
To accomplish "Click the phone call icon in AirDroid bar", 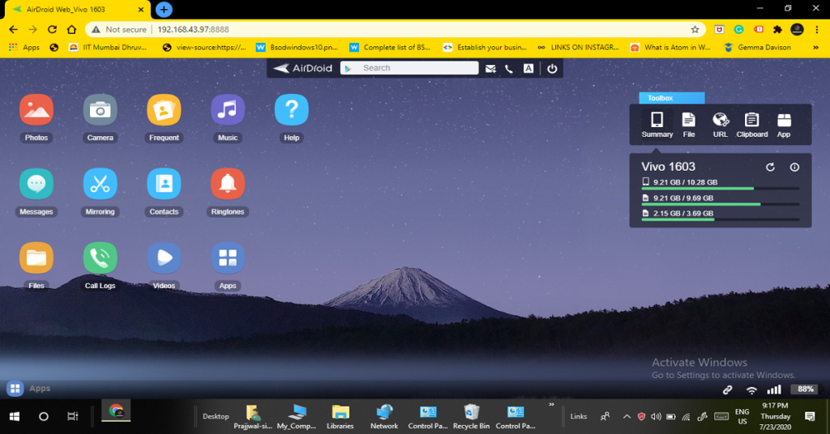I will (509, 69).
